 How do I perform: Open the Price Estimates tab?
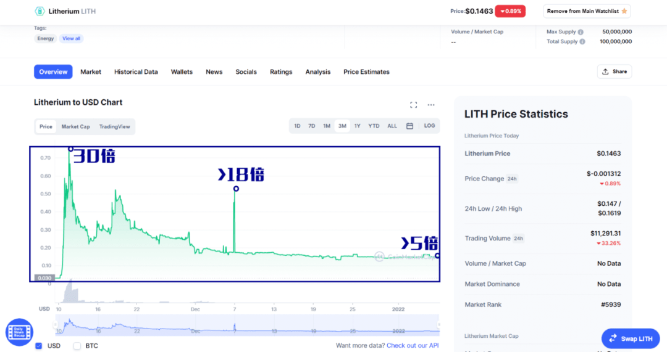coord(366,72)
